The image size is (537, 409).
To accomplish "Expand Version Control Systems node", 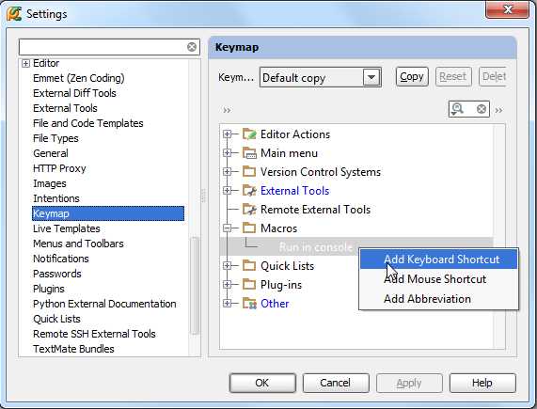I will point(227,172).
